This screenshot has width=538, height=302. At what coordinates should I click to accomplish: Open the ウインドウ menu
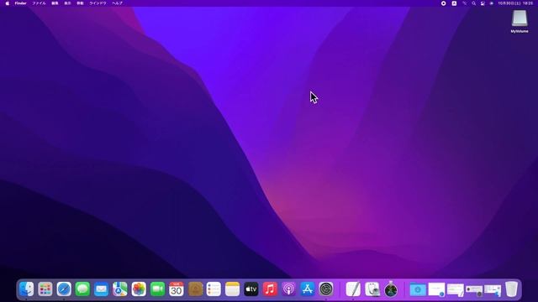pos(98,3)
